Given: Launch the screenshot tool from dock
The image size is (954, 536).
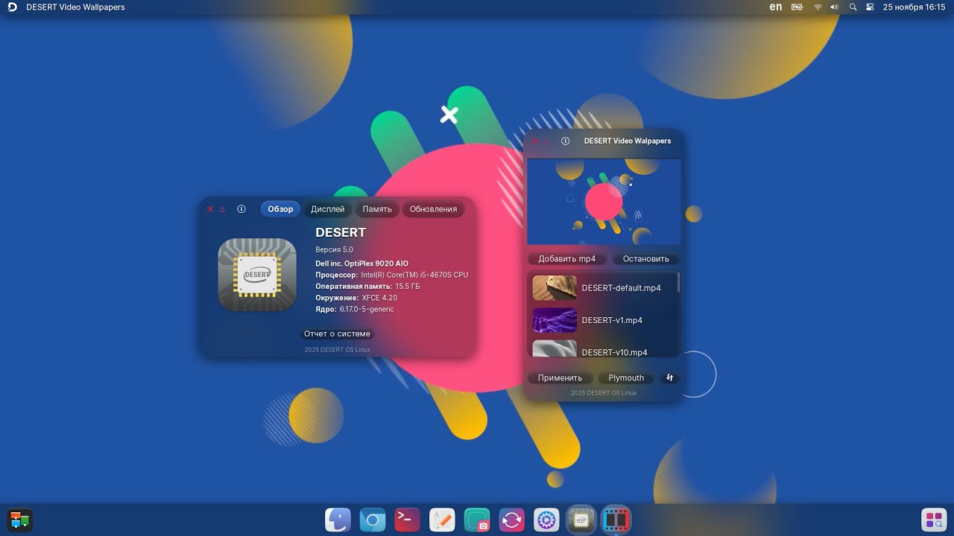Looking at the screenshot, I should (477, 520).
